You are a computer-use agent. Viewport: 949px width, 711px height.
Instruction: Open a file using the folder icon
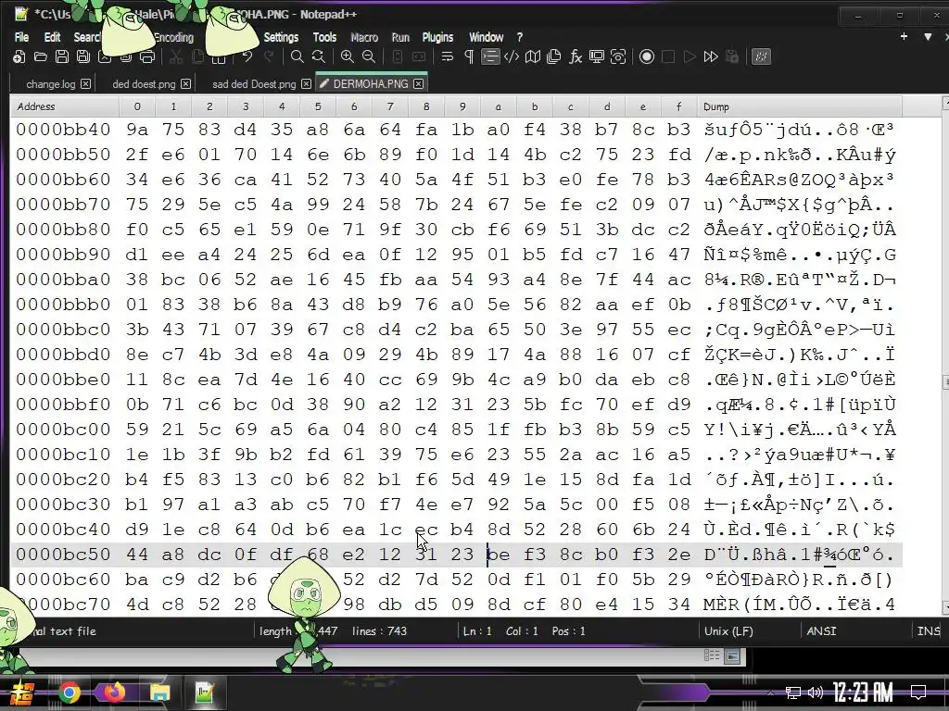click(x=41, y=56)
